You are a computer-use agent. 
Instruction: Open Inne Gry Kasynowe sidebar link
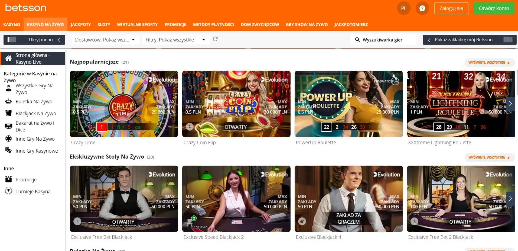click(37, 151)
